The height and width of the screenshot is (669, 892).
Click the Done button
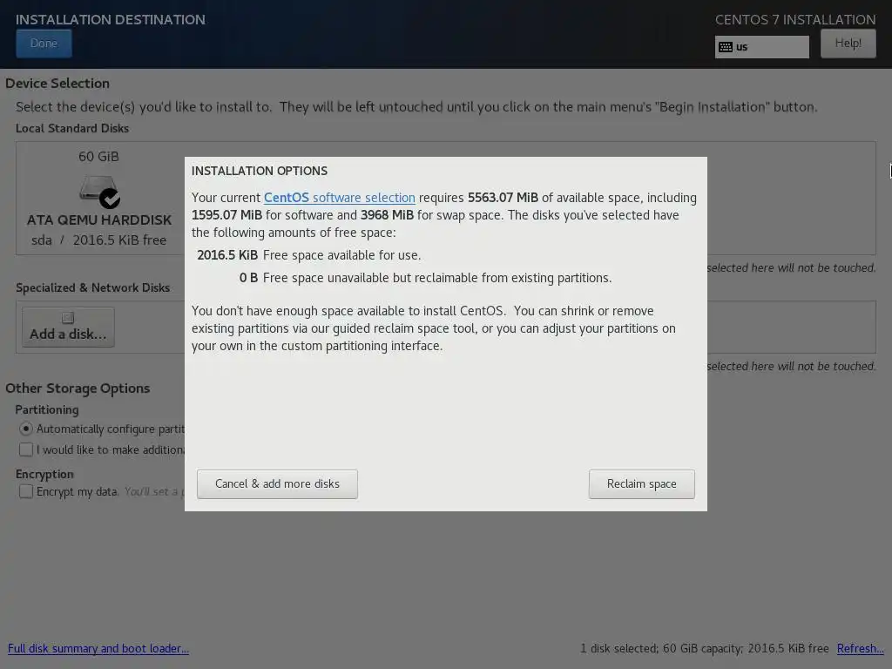coord(44,44)
